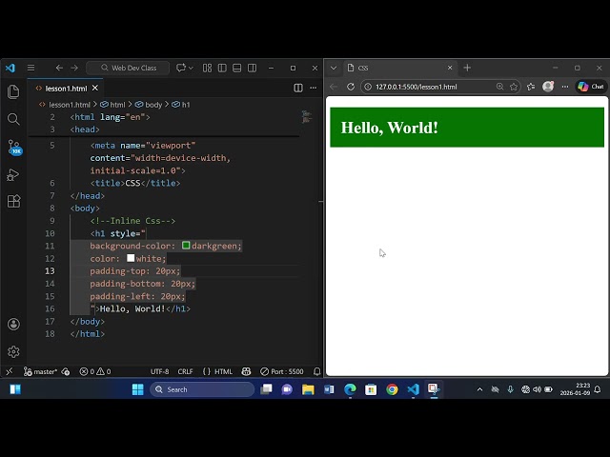This screenshot has width=610, height=457.
Task: Bookmark this page with the star icon
Action: tap(514, 87)
